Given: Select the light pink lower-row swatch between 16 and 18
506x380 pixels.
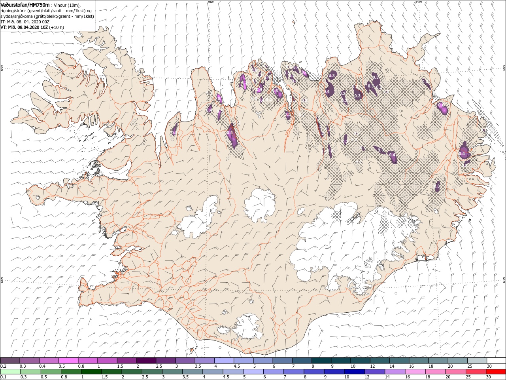Looking at the screenshot, I should coord(414,372).
